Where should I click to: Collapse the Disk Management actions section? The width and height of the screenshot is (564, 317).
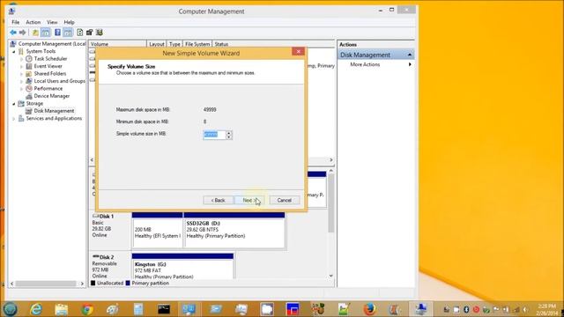pyautogui.click(x=410, y=55)
